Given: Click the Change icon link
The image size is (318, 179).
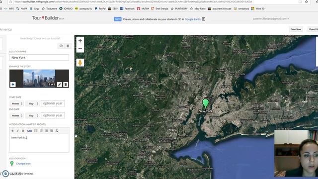Looking at the screenshot, I should (x=23, y=164).
